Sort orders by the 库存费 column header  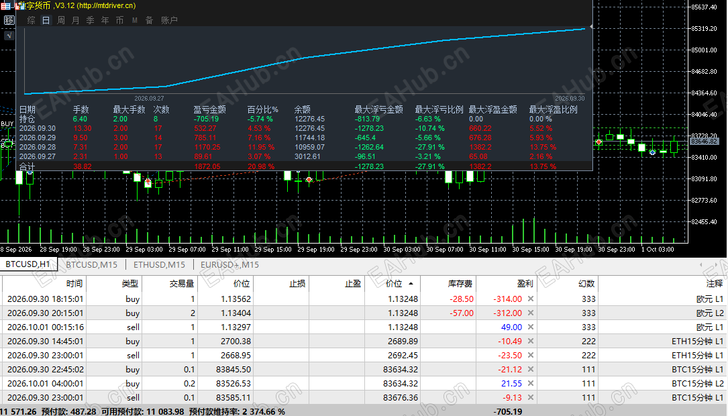448,283
